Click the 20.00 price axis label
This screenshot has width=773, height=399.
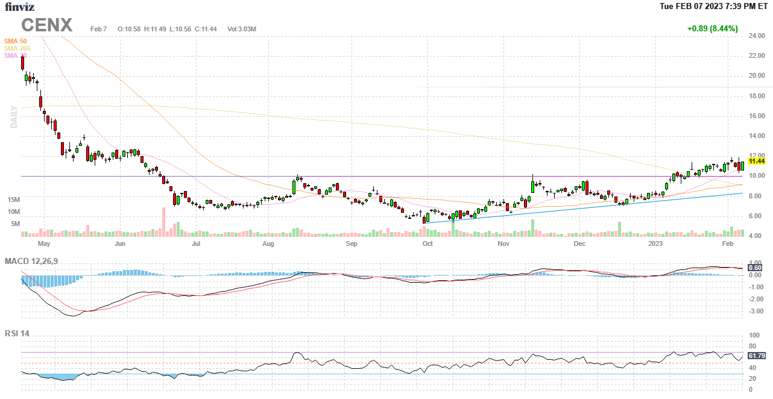pyautogui.click(x=756, y=76)
